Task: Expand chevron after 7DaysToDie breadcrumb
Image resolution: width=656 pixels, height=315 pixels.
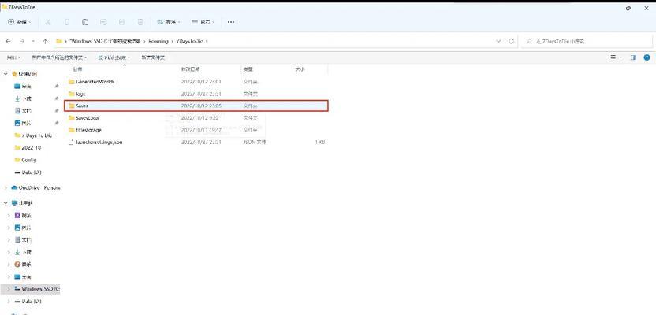Action: pyautogui.click(x=207, y=42)
